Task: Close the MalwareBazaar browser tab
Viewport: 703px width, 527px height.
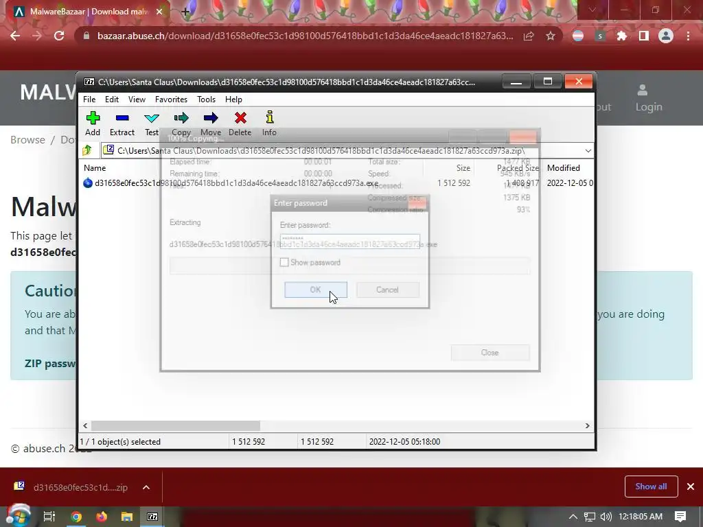Action: (159, 12)
